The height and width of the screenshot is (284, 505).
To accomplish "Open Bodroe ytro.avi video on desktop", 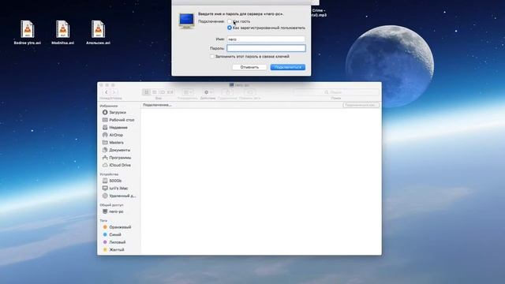I will point(28,32).
